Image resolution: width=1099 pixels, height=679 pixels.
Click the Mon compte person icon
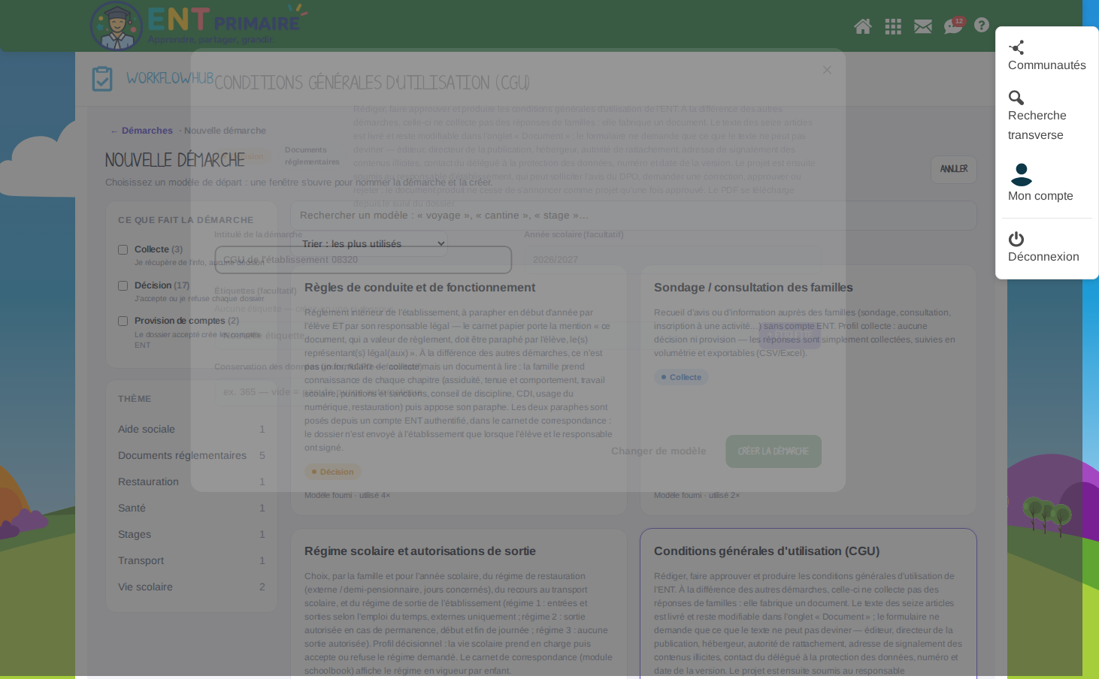(x=1022, y=174)
